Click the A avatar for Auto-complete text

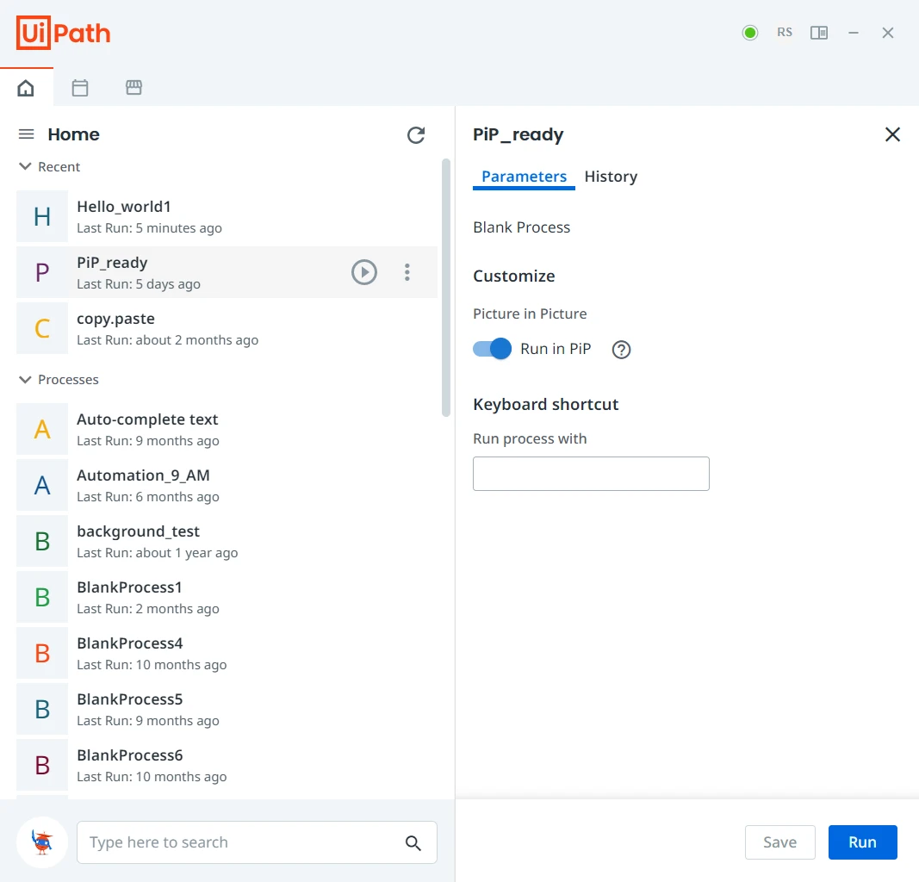42,429
